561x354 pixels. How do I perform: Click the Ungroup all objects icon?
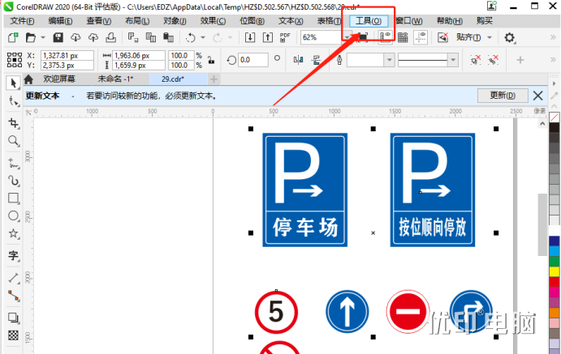click(x=494, y=60)
